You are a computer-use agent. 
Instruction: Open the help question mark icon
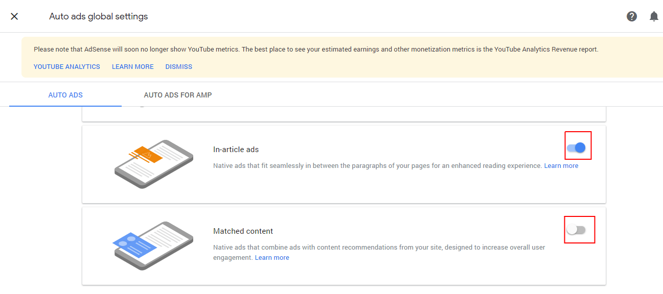coord(632,16)
